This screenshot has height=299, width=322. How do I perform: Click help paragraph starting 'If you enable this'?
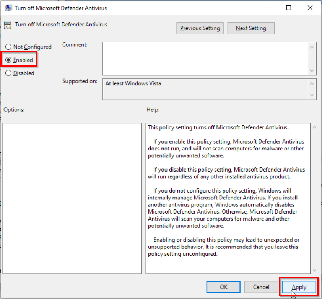[x=226, y=149]
